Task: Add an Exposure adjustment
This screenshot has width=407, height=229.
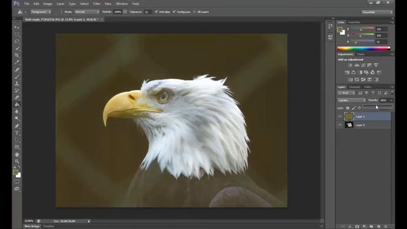Action: pyautogui.click(x=369, y=65)
